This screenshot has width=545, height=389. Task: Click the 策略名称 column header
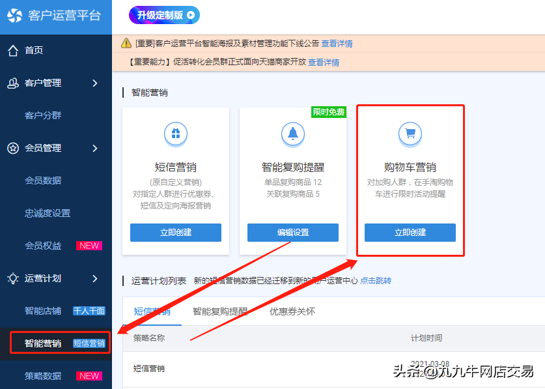click(x=149, y=338)
